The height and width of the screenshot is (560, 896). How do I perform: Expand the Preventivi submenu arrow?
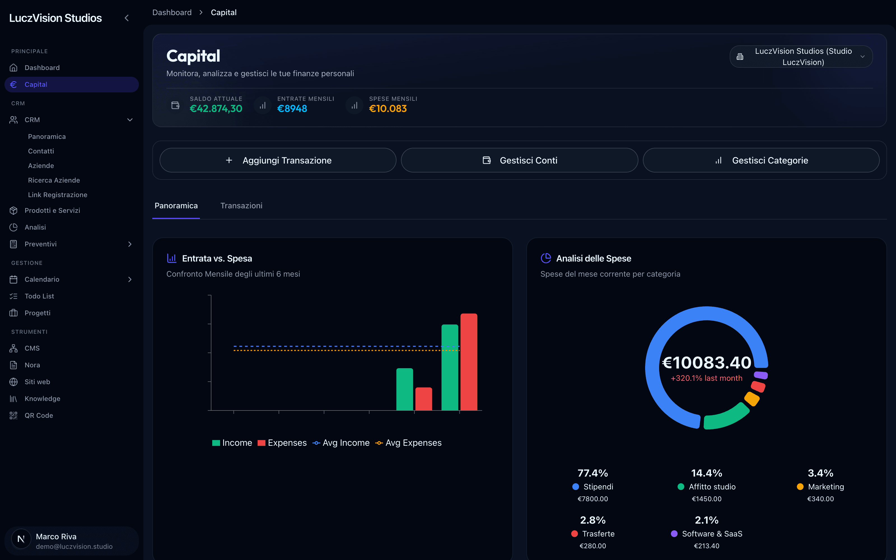coord(130,244)
